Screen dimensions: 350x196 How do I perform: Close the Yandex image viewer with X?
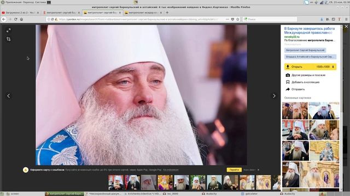pos(346,27)
